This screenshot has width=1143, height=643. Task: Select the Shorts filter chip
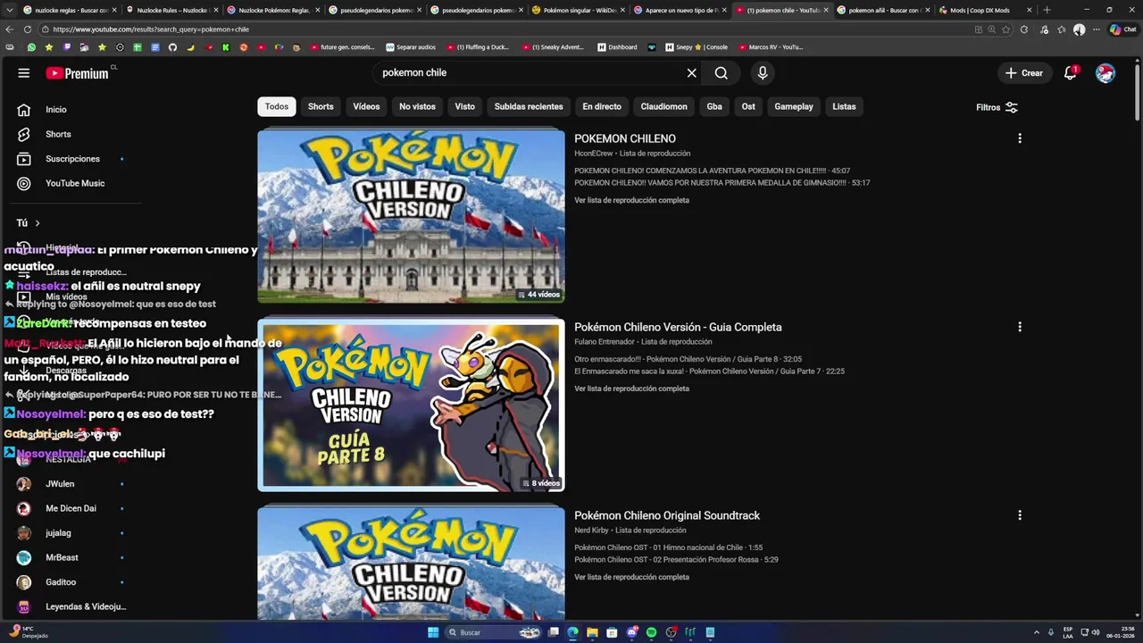321,106
